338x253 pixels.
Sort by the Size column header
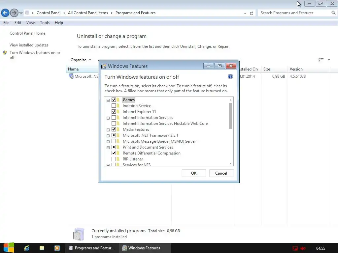(x=274, y=69)
